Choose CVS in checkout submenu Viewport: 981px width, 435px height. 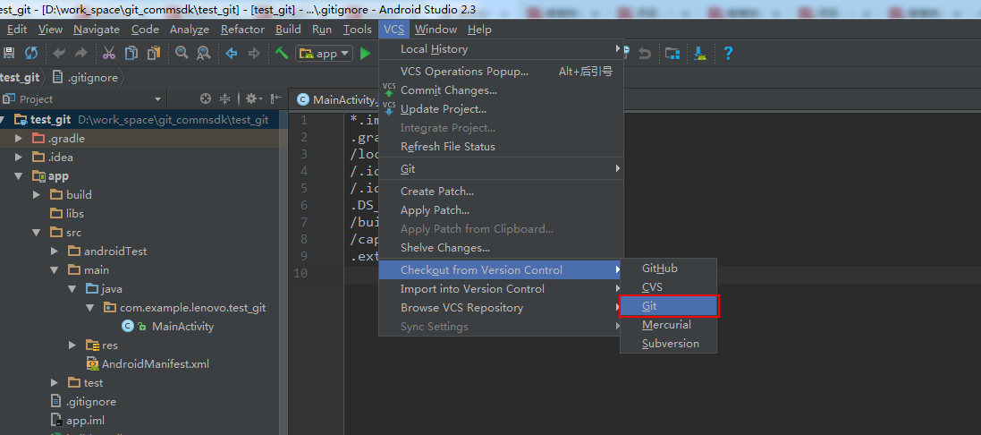click(x=668, y=286)
